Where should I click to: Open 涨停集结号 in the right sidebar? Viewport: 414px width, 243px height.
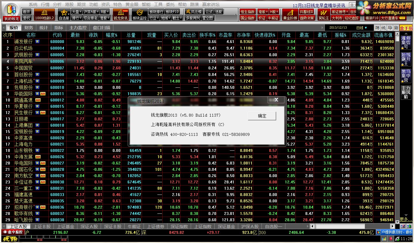[x=406, y=42]
